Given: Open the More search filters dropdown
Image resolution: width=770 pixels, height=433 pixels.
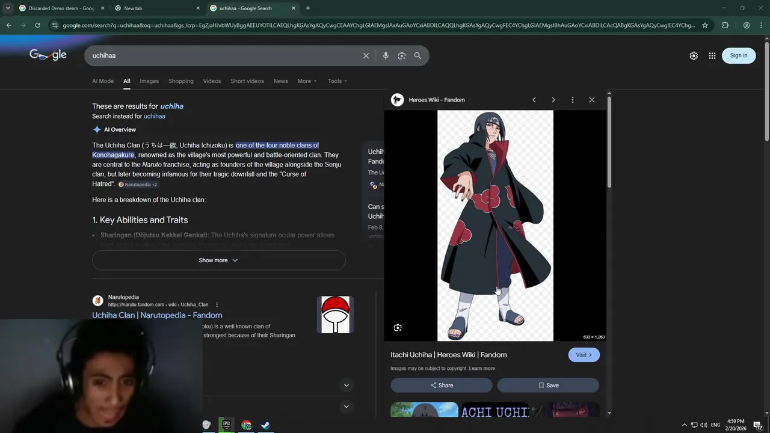Looking at the screenshot, I should point(307,81).
